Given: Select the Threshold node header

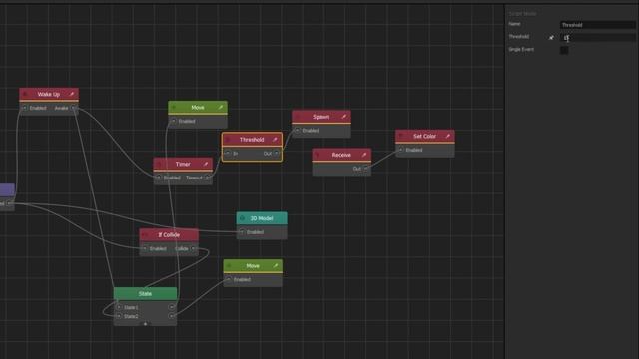Looking at the screenshot, I should click(252, 140).
